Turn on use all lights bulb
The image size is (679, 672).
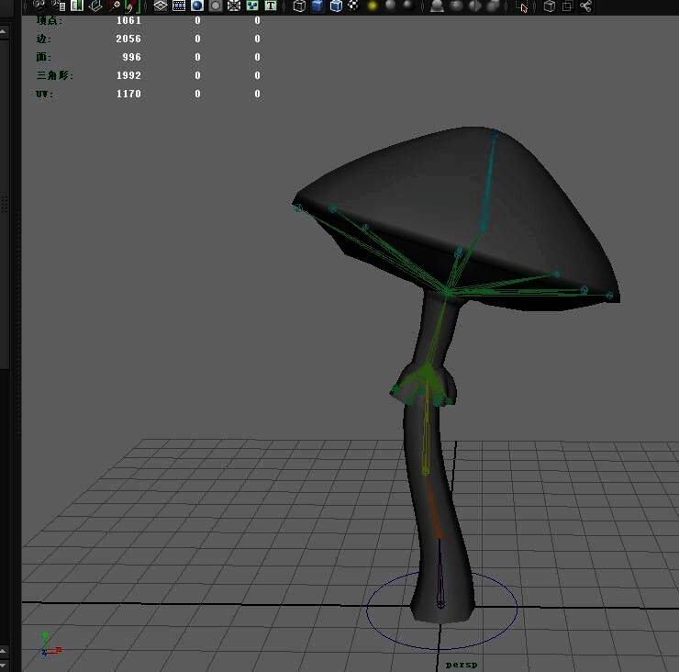[x=373, y=6]
